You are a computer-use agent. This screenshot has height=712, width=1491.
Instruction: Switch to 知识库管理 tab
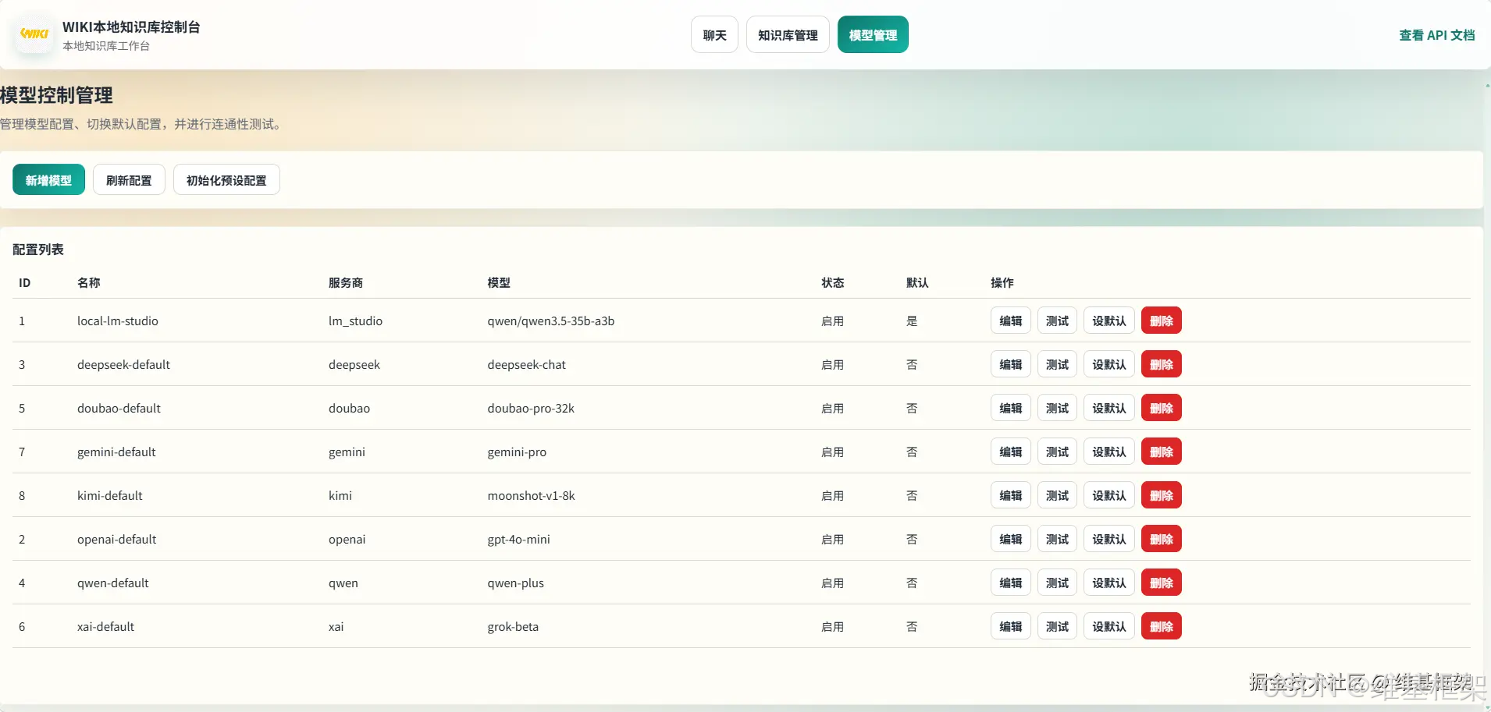788,35
